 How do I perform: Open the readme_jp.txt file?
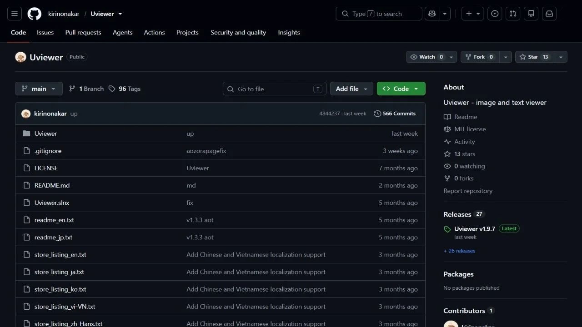53,238
